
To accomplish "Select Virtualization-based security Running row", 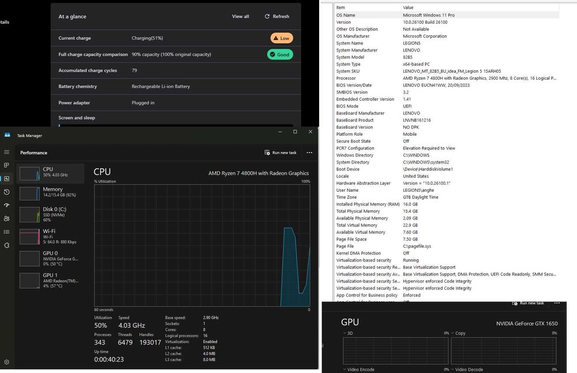I will pyautogui.click(x=447, y=260).
